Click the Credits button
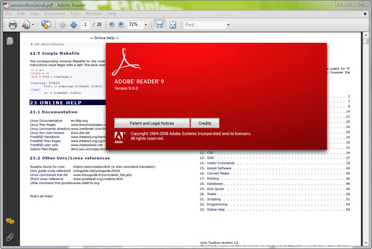Screen dimensions: 372x249 click(205, 123)
